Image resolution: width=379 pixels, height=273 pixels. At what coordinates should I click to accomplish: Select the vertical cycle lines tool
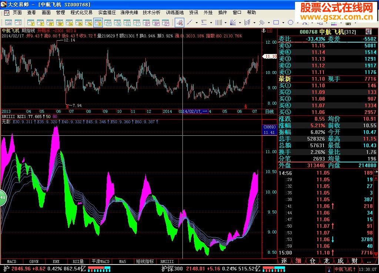pyautogui.click(x=218, y=23)
